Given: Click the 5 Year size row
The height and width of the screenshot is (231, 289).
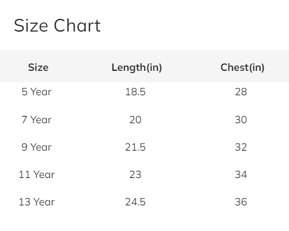Looking at the screenshot, I should (144, 92).
